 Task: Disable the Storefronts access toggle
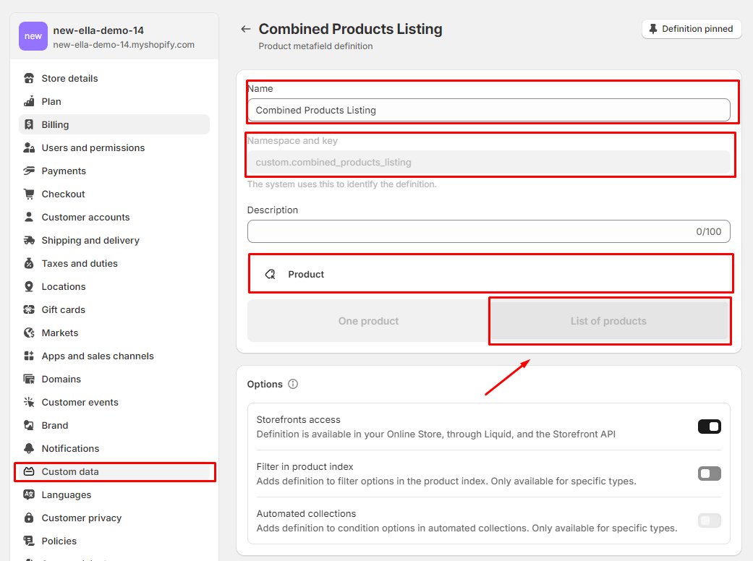[709, 427]
